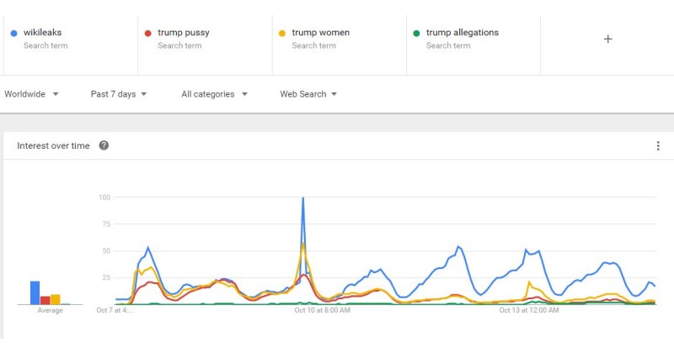Edit the wikileaks search term
The image size is (674, 353).
tap(43, 33)
